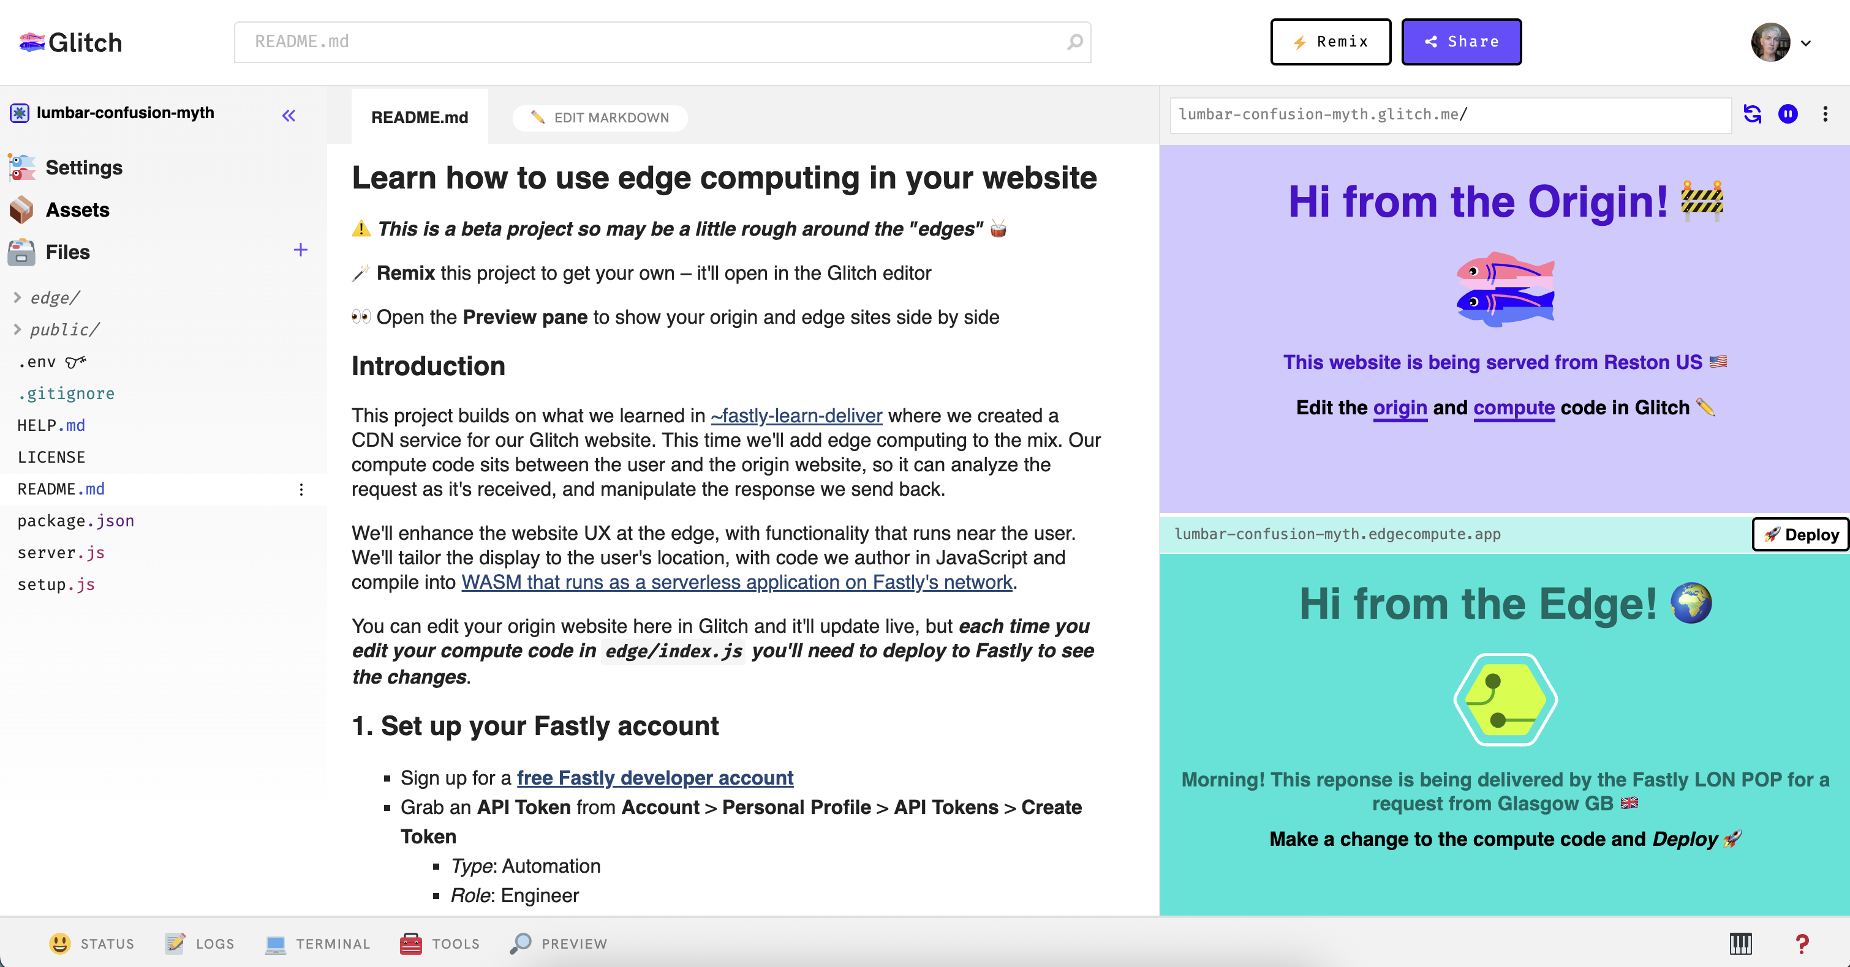The height and width of the screenshot is (967, 1850).
Task: Toggle the Preview pane
Action: pos(558,943)
